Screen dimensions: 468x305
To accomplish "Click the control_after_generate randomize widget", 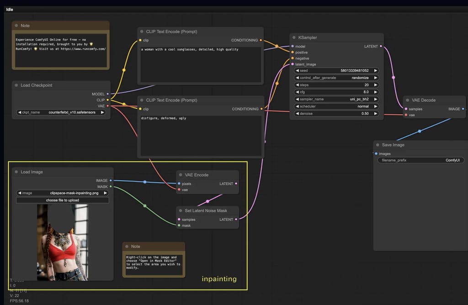I will 336,77.
